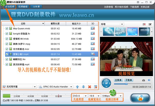Viewport: 155px width, 106px height.
Task: Click the 3D icon for 爱情公寓3.mp4
Action: click(93, 54)
